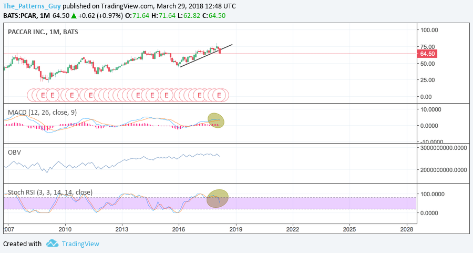The width and height of the screenshot is (473, 253).
Task: Click the 75.00 price axis label
Action: coord(427,47)
